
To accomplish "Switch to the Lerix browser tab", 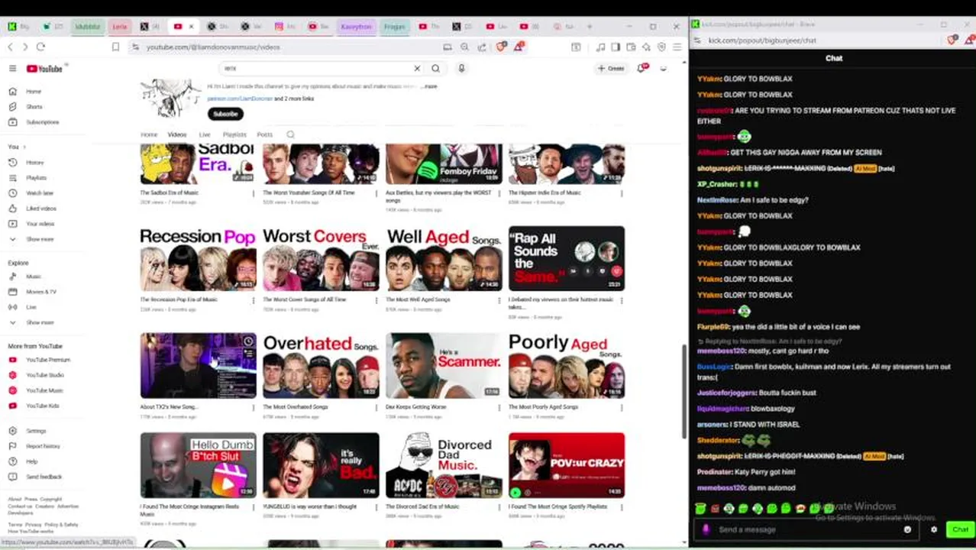I will coord(119,26).
